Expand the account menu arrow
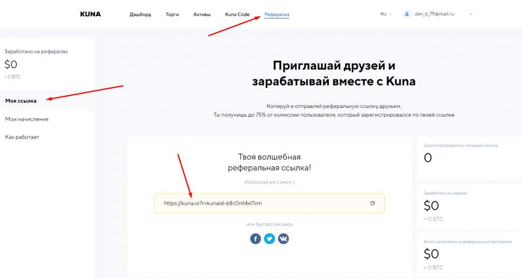Viewport: 522px width, 278px height. 471,14
